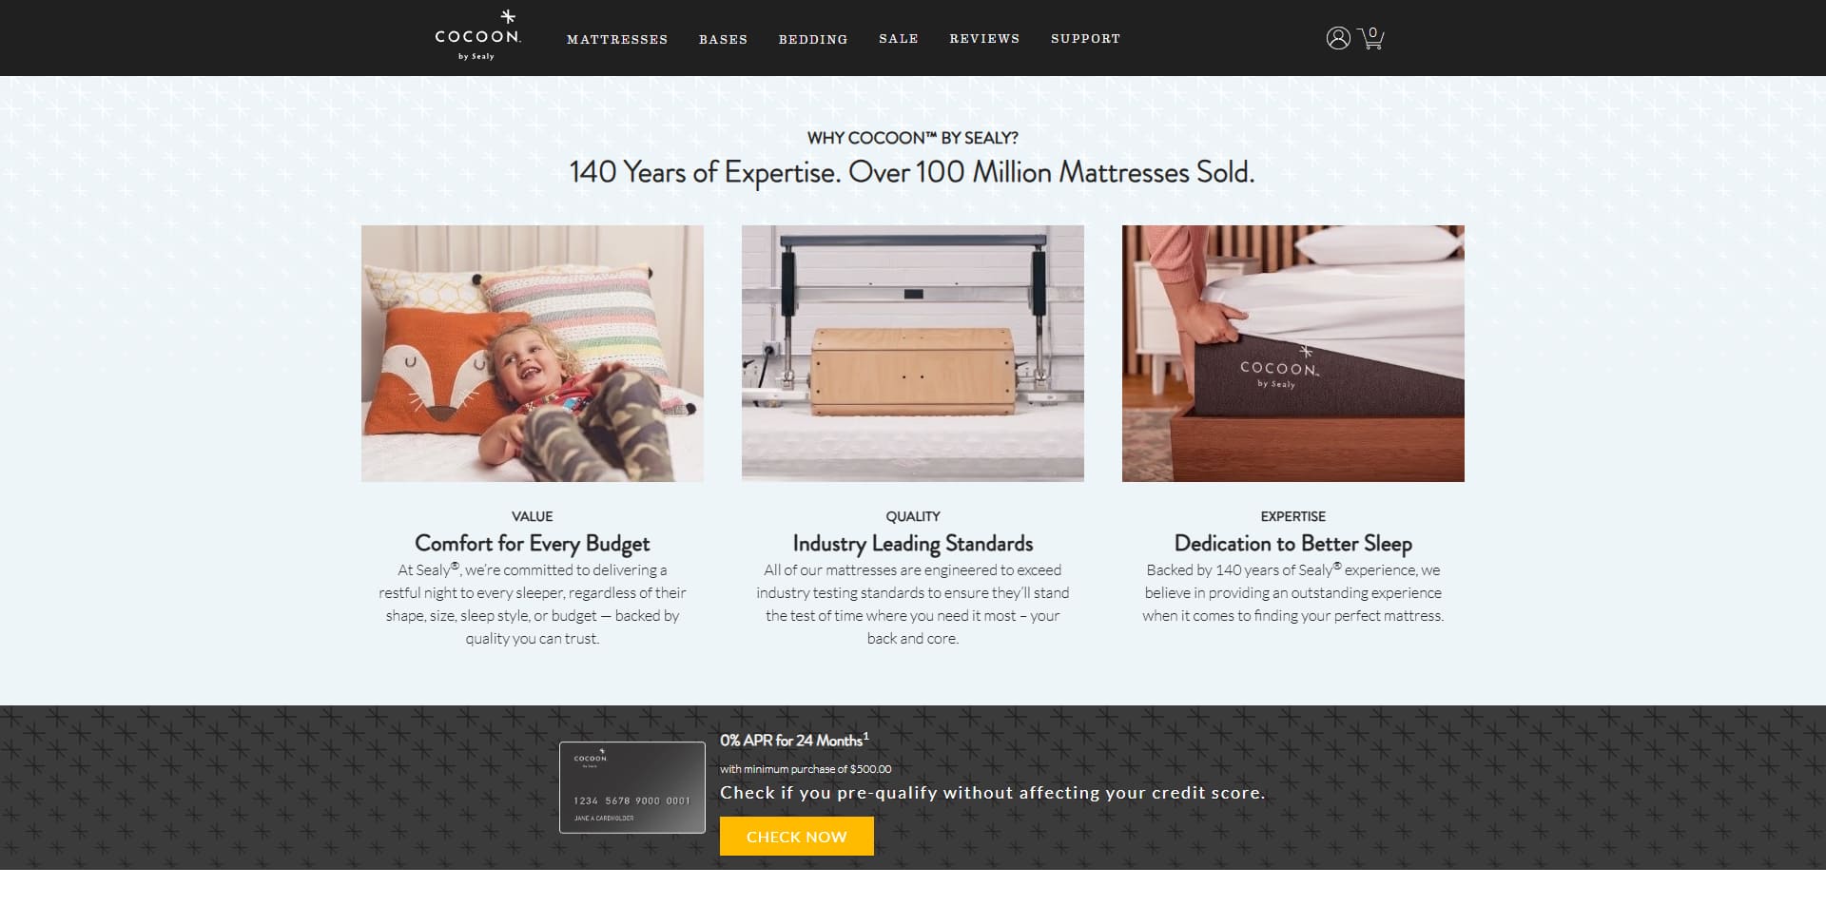Click the 'QUALITY' label
This screenshot has width=1826, height=906.
tap(913, 516)
